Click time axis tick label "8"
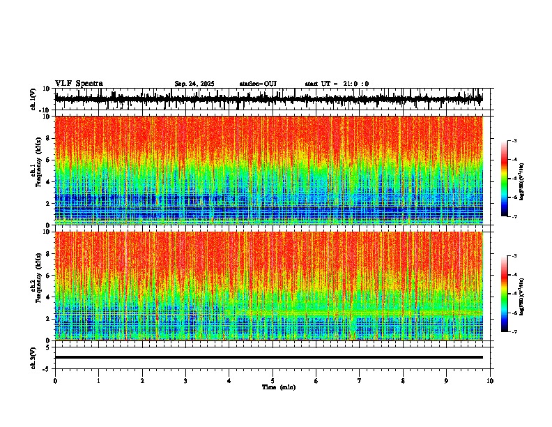The width and height of the screenshot is (552, 427). point(403,381)
